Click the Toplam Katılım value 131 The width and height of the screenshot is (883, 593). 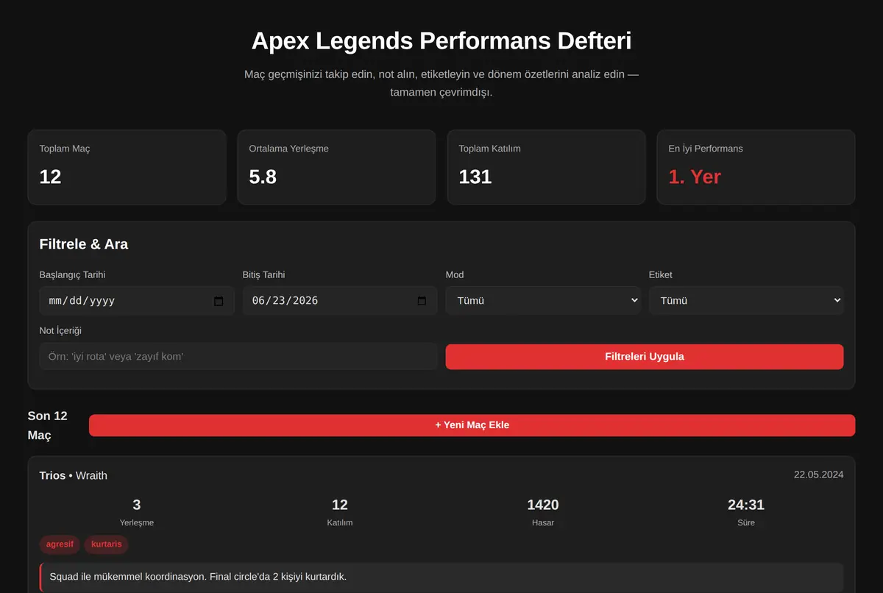[475, 177]
